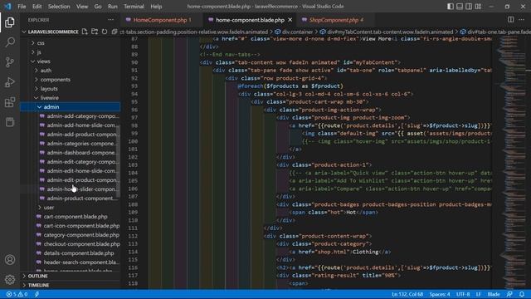Viewport: 531px width, 299px height.
Task: Toggle primary side bar layout icon
Action: tap(451, 6)
